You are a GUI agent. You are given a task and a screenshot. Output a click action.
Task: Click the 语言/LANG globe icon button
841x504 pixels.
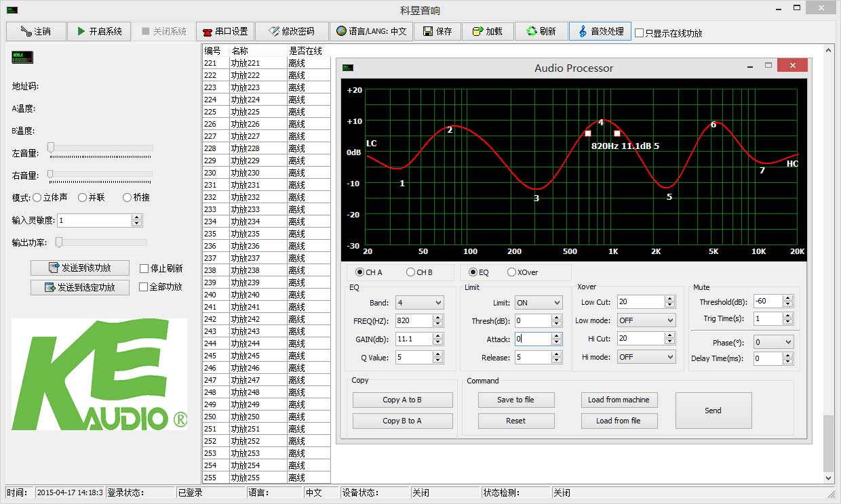pyautogui.click(x=371, y=31)
